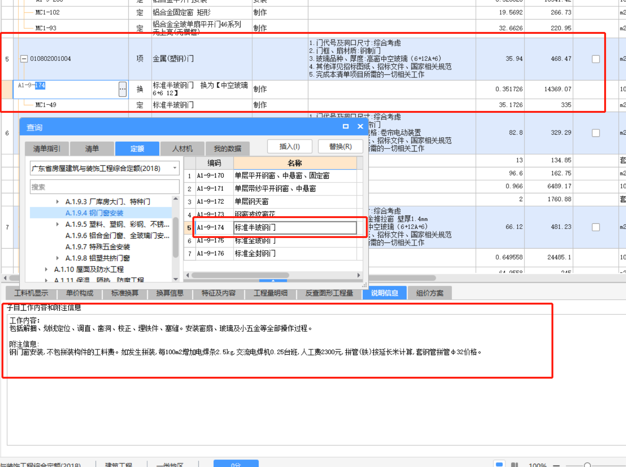Collapse the 010802001004 item row
The width and height of the screenshot is (626, 467).
24,59
